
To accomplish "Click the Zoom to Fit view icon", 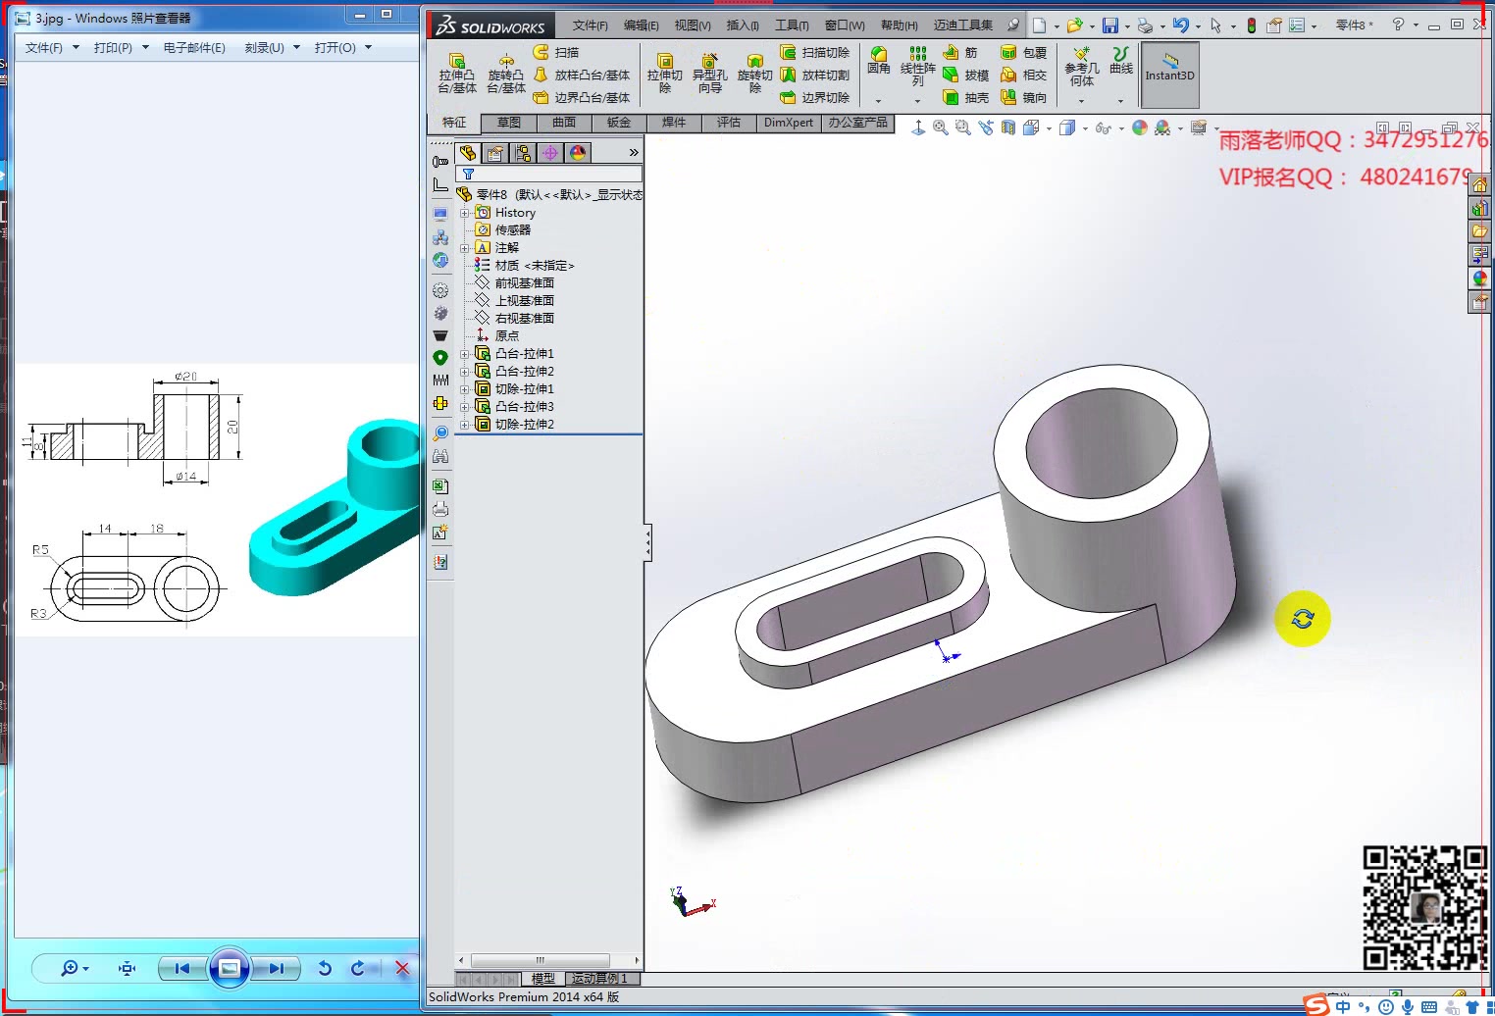I will 939,127.
